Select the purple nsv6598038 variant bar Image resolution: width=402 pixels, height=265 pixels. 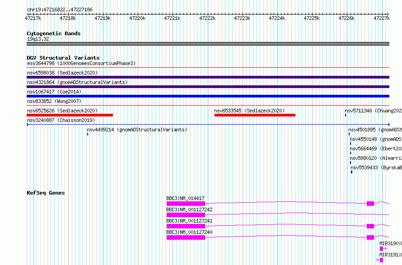pos(208,77)
